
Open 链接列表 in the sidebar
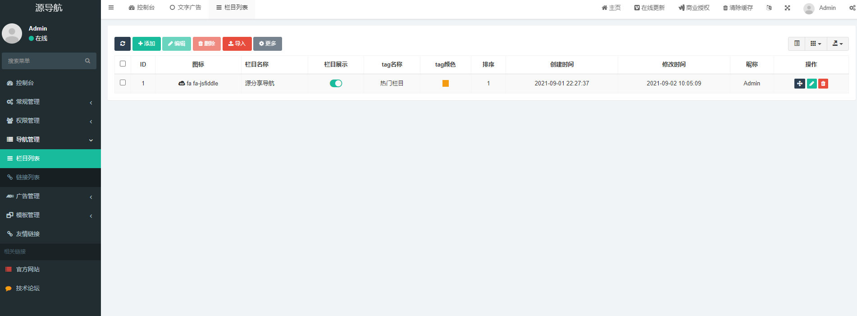coord(28,178)
